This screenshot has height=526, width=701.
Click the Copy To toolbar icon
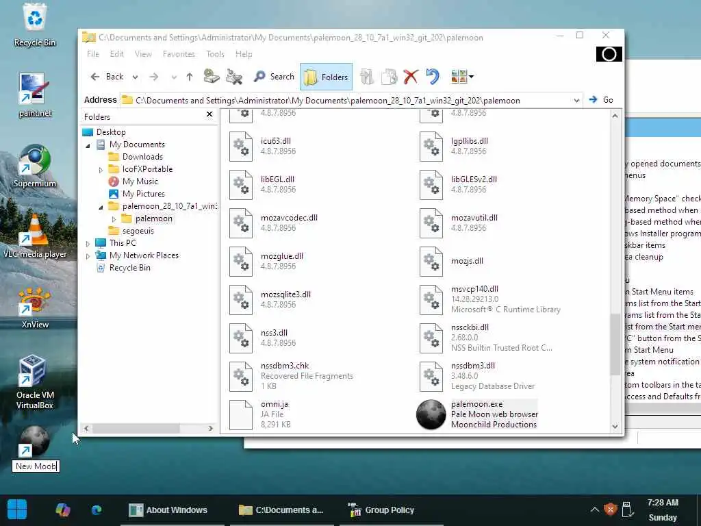(389, 77)
